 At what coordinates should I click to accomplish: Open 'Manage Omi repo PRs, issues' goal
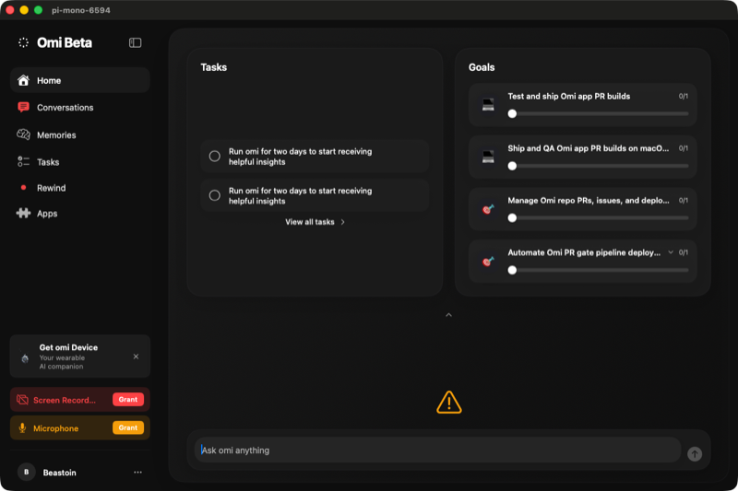[x=583, y=208]
